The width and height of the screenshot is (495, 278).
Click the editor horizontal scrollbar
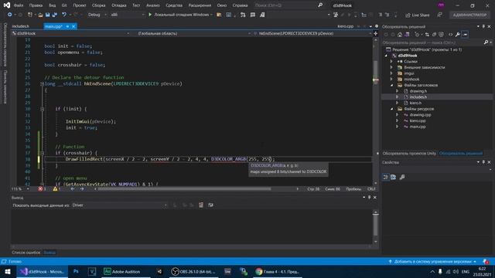coord(184,189)
